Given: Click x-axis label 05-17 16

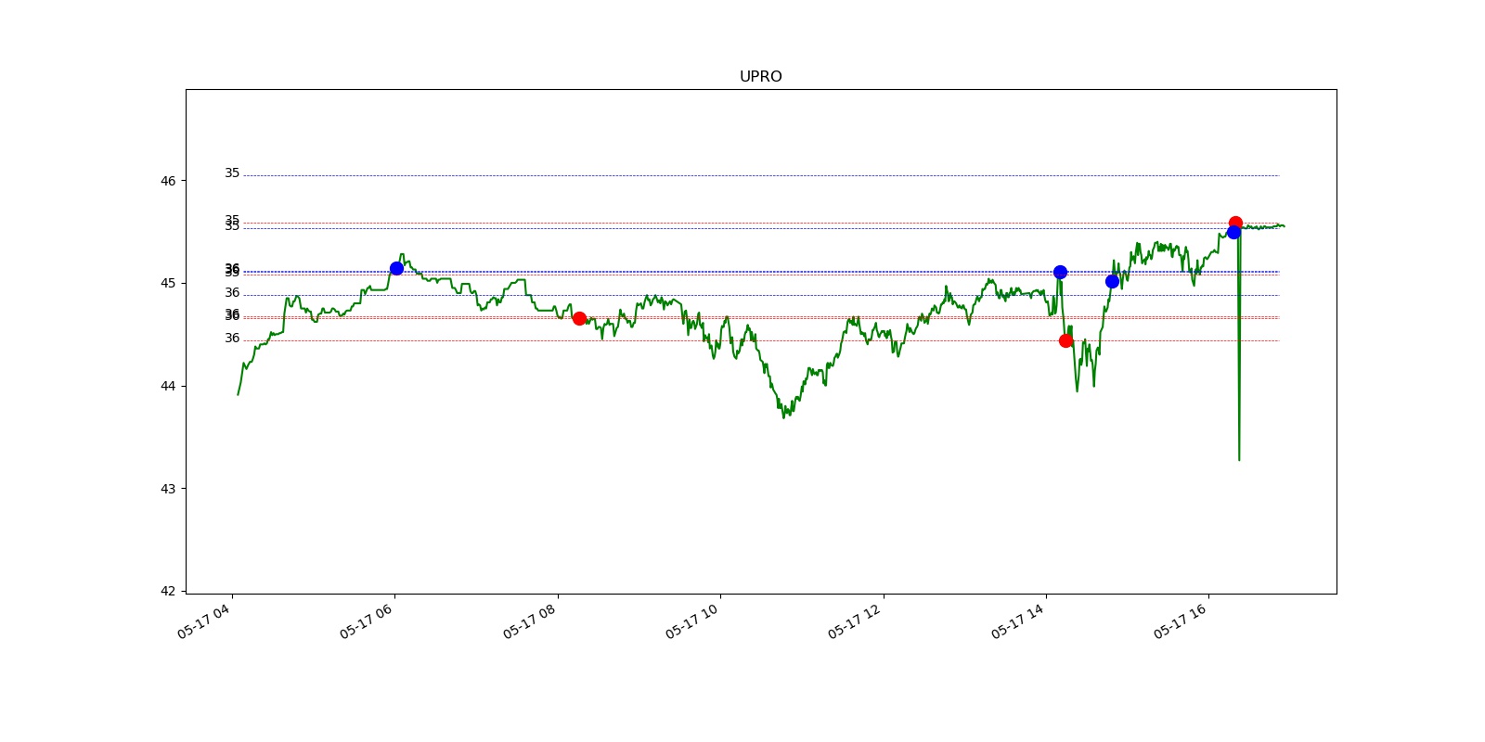Looking at the screenshot, I should (x=1181, y=621).
